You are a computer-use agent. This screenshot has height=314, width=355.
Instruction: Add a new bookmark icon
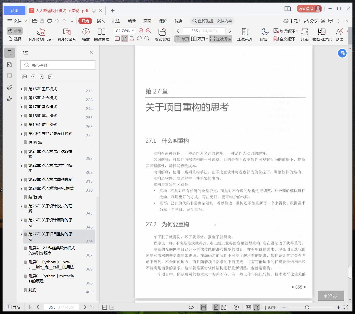point(41,77)
